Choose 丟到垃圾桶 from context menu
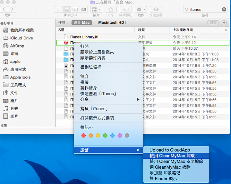 coord(108,67)
